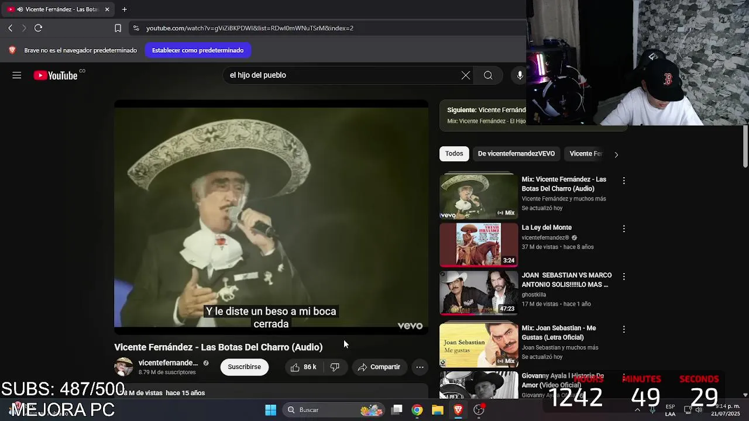The width and height of the screenshot is (749, 421).
Task: Start voice search with the microphone
Action: pyautogui.click(x=520, y=75)
